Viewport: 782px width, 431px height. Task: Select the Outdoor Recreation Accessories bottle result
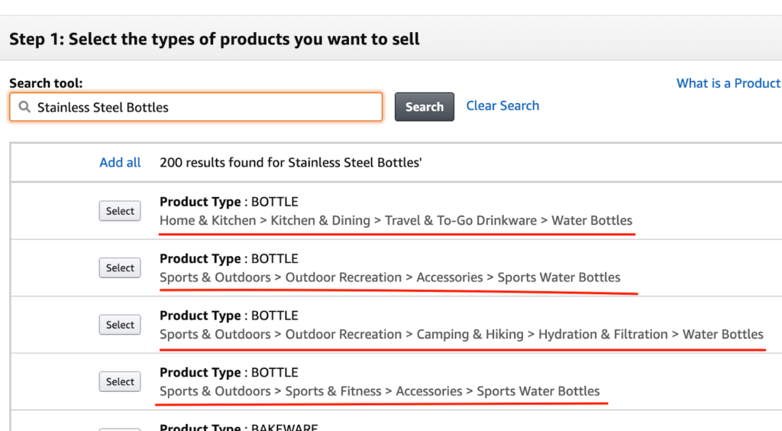tap(120, 268)
